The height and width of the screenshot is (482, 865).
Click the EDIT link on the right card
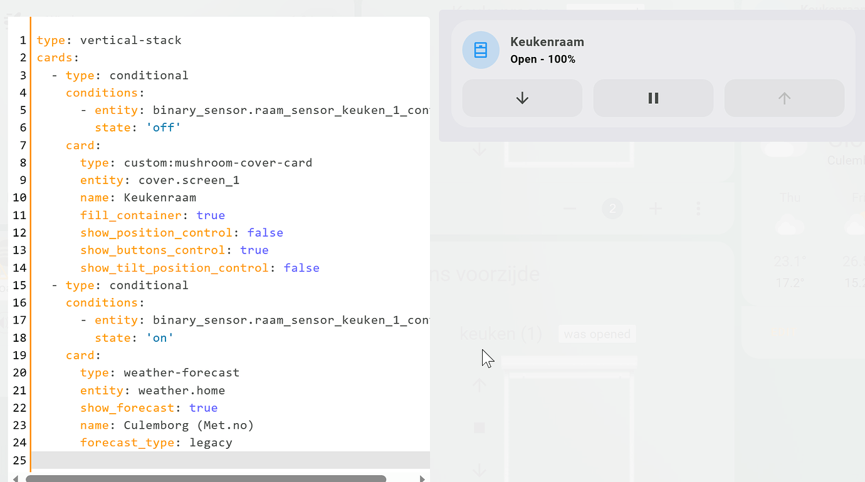coord(784,332)
